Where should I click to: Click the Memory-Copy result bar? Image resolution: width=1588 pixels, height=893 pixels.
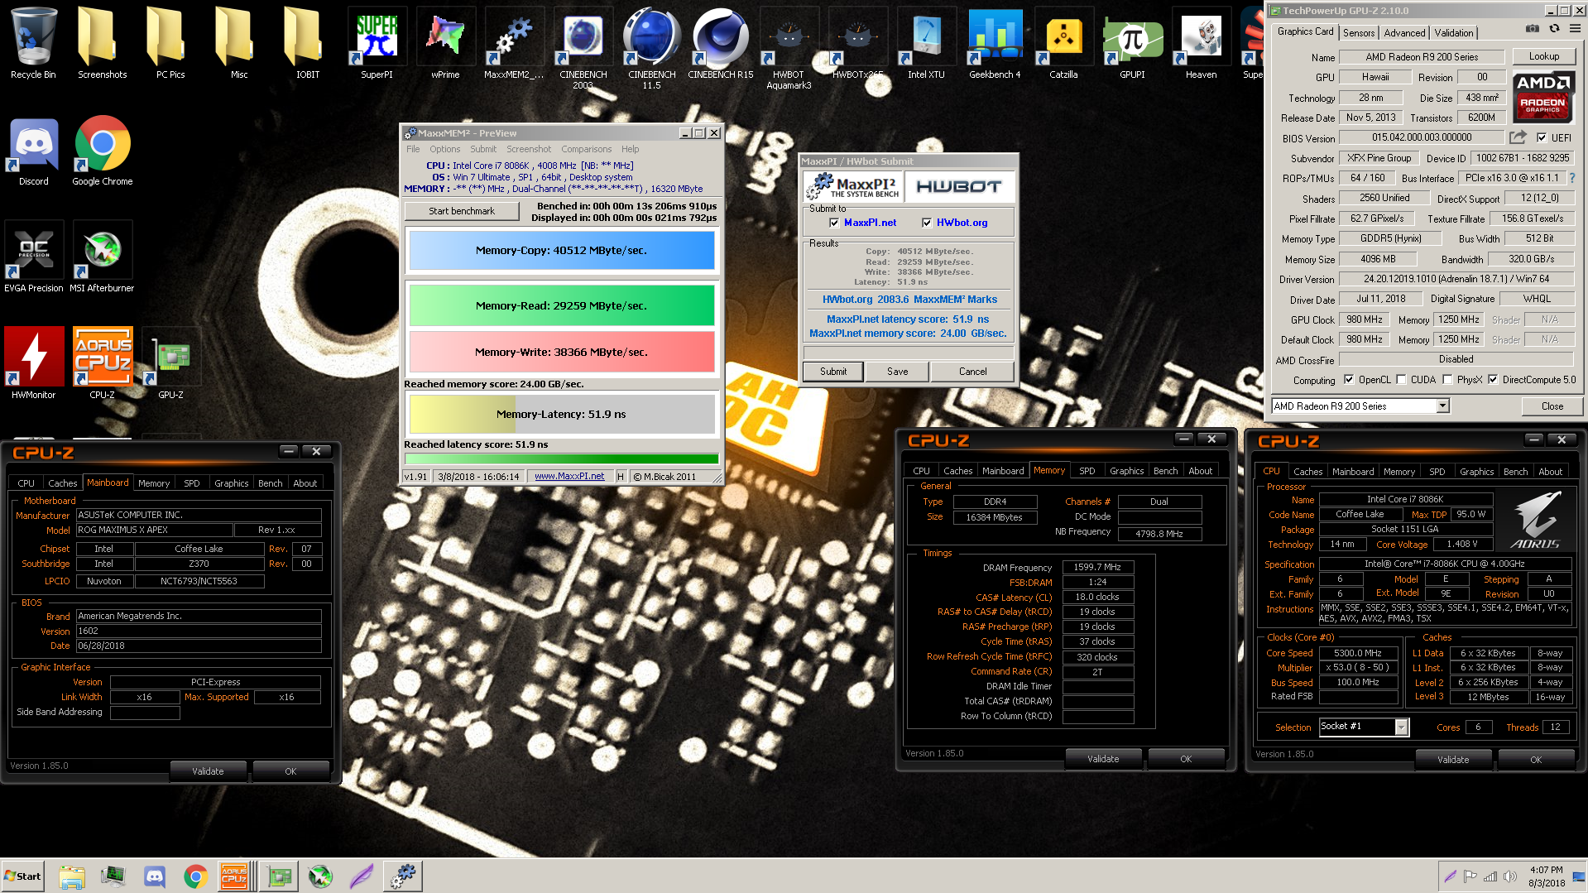pyautogui.click(x=561, y=251)
